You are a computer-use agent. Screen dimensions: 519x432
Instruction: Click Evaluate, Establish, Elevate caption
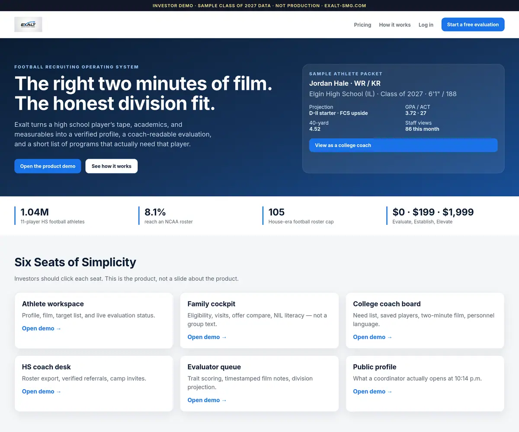423,222
